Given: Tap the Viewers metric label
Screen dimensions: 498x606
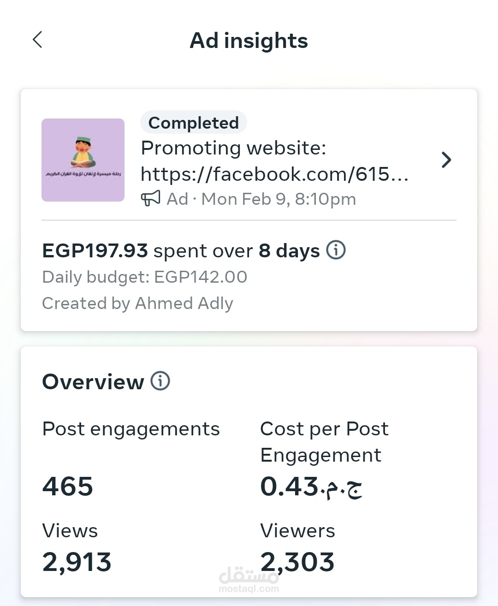Looking at the screenshot, I should 297,531.
